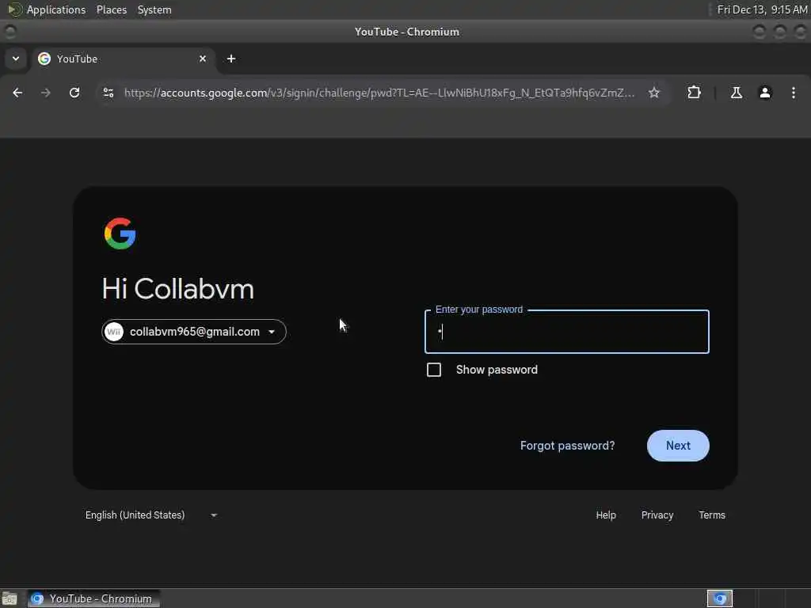Open the Privacy link

coord(657,515)
